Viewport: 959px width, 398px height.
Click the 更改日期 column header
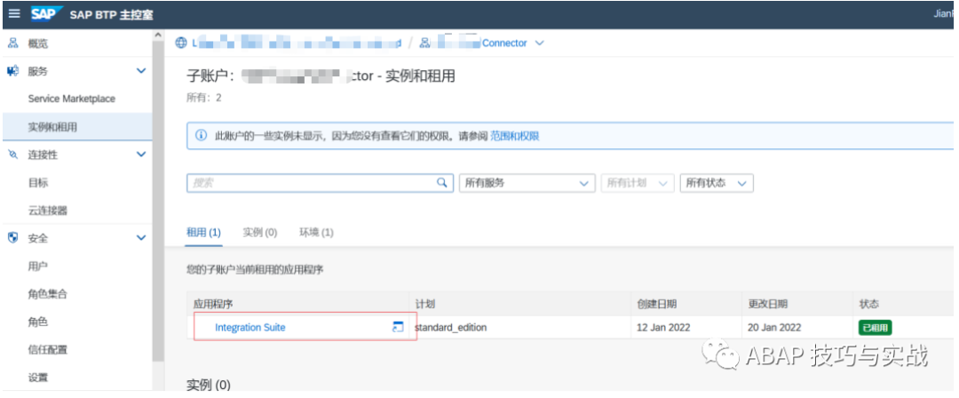767,305
